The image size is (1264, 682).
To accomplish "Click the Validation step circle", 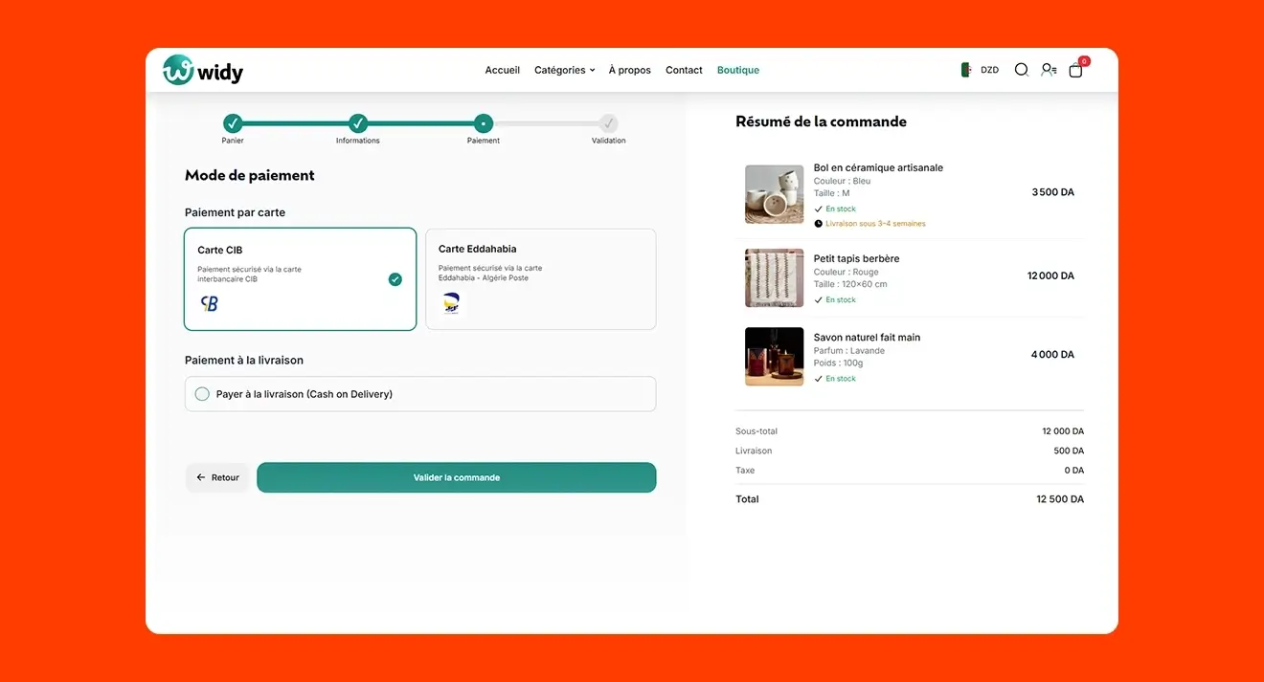I will 608,123.
